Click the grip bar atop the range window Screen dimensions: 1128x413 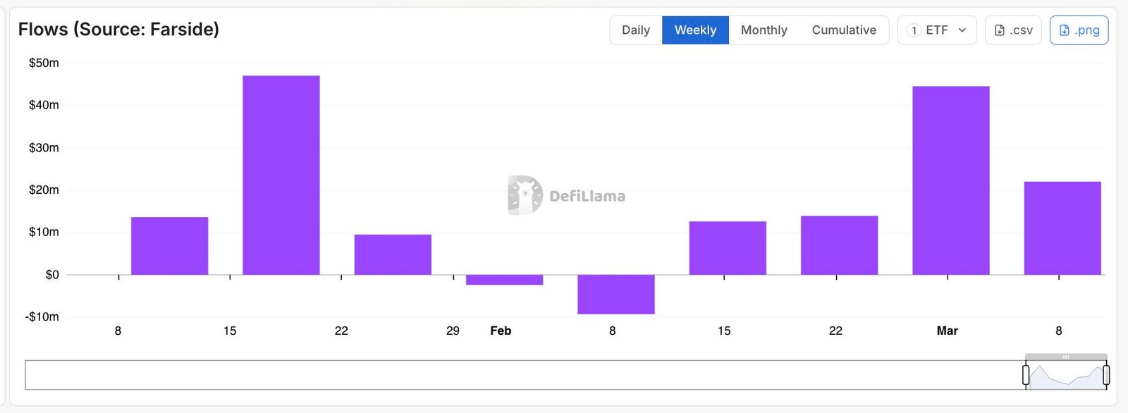tap(1066, 357)
